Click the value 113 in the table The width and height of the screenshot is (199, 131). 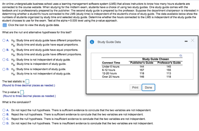coord(169,73)
